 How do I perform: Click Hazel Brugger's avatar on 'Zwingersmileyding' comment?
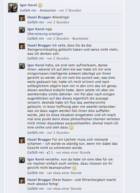coord(22,46)
